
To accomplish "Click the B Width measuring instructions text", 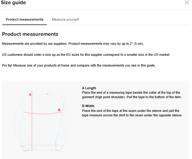I will [132, 113].
